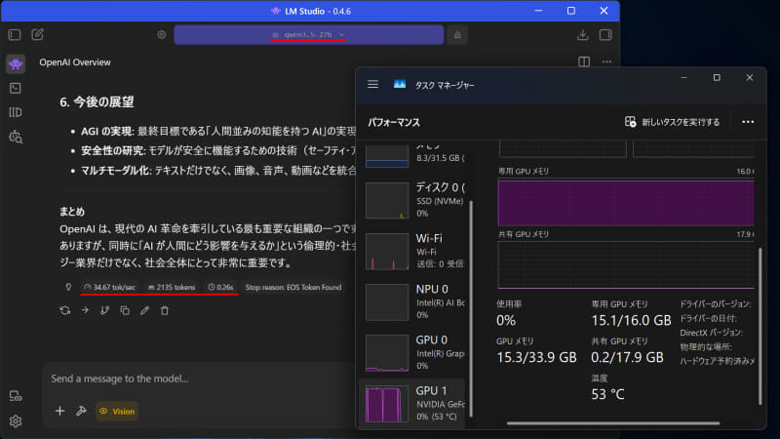
Task: Open the My Models folder icon in the sidebar
Action: (x=16, y=112)
